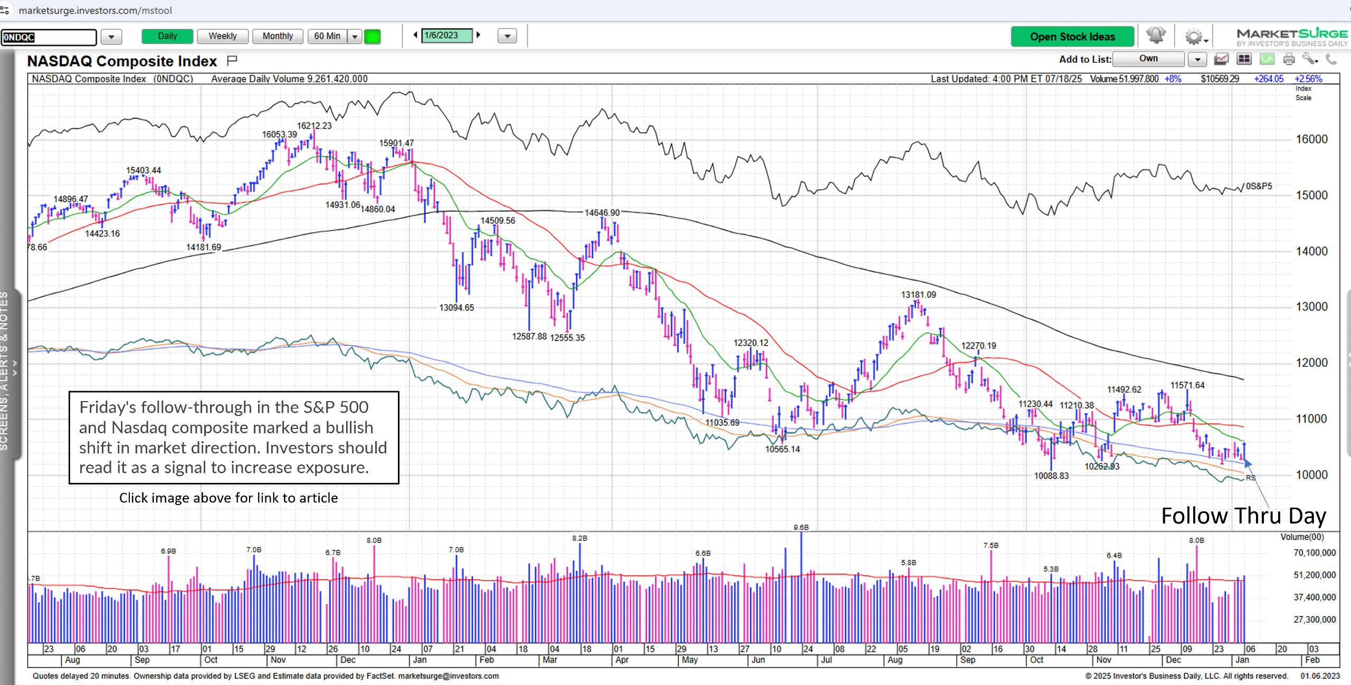
Task: Expand the symbol box dropdown arrow
Action: pyautogui.click(x=111, y=37)
